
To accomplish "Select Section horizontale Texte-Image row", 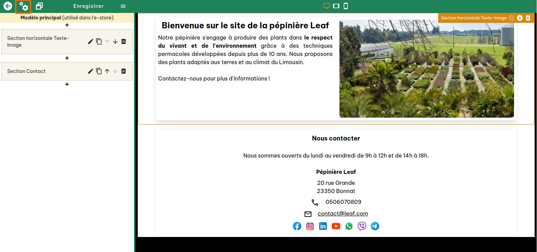I will coord(67,42).
